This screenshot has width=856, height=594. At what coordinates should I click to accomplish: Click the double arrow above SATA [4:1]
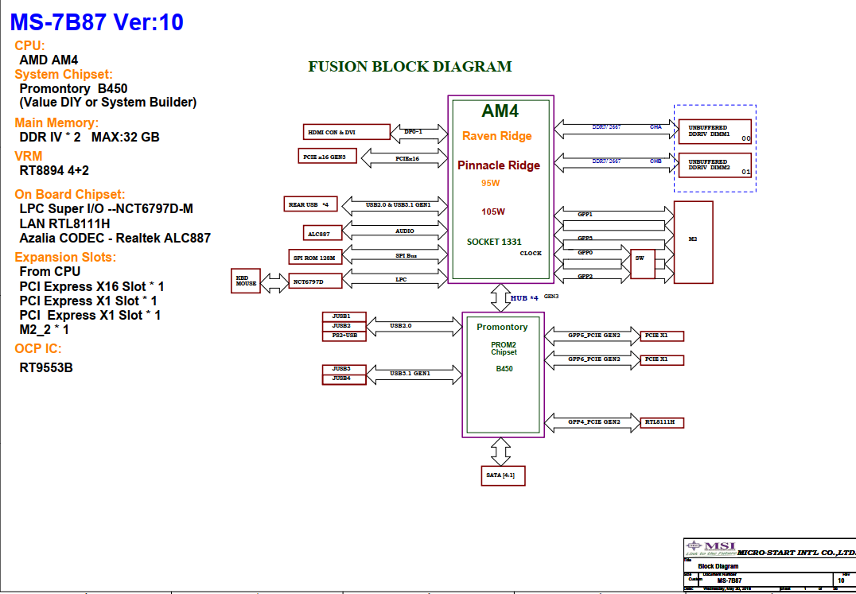click(500, 452)
